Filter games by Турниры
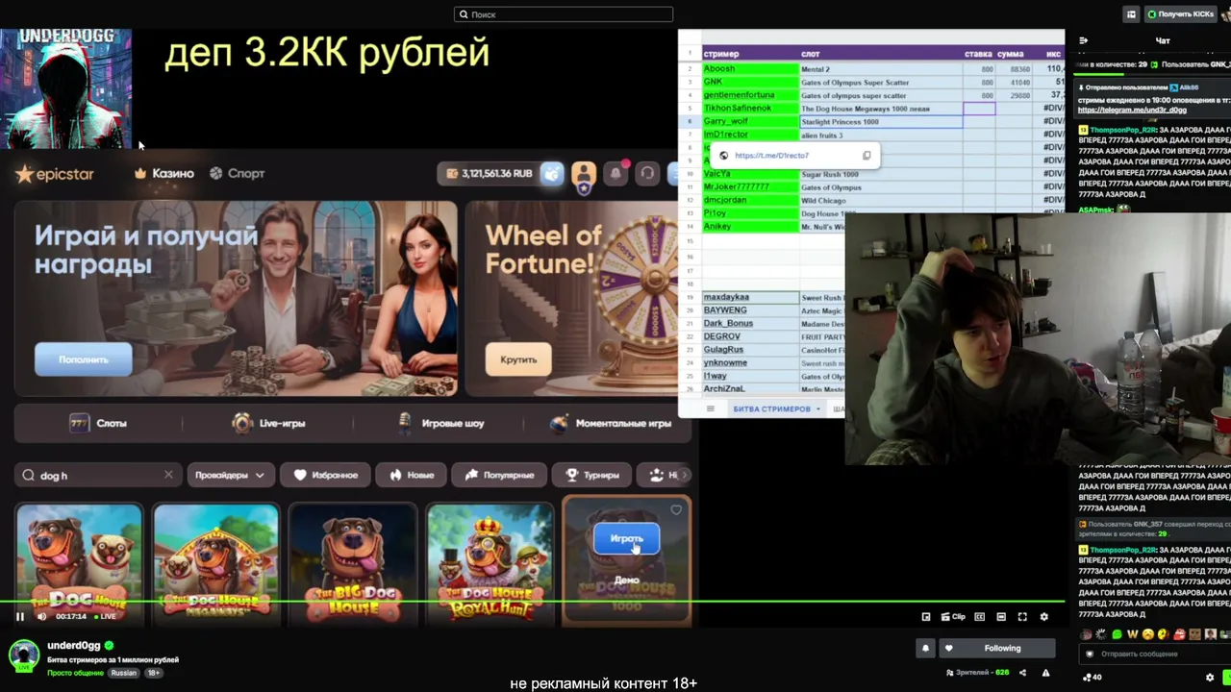The width and height of the screenshot is (1231, 692). 592,475
